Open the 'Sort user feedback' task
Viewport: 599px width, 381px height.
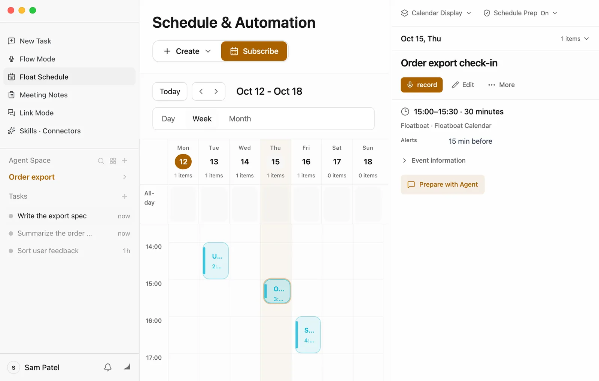click(x=70, y=251)
